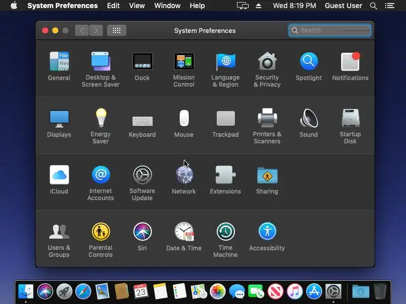Open the Spotlight preferences pane

pyautogui.click(x=309, y=66)
